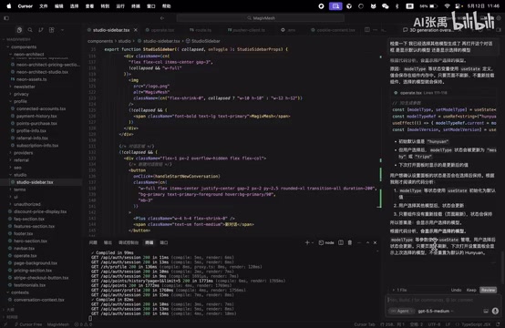This screenshot has width=505, height=328.
Task: Split the editor with the layout icon
Action: coord(366,30)
